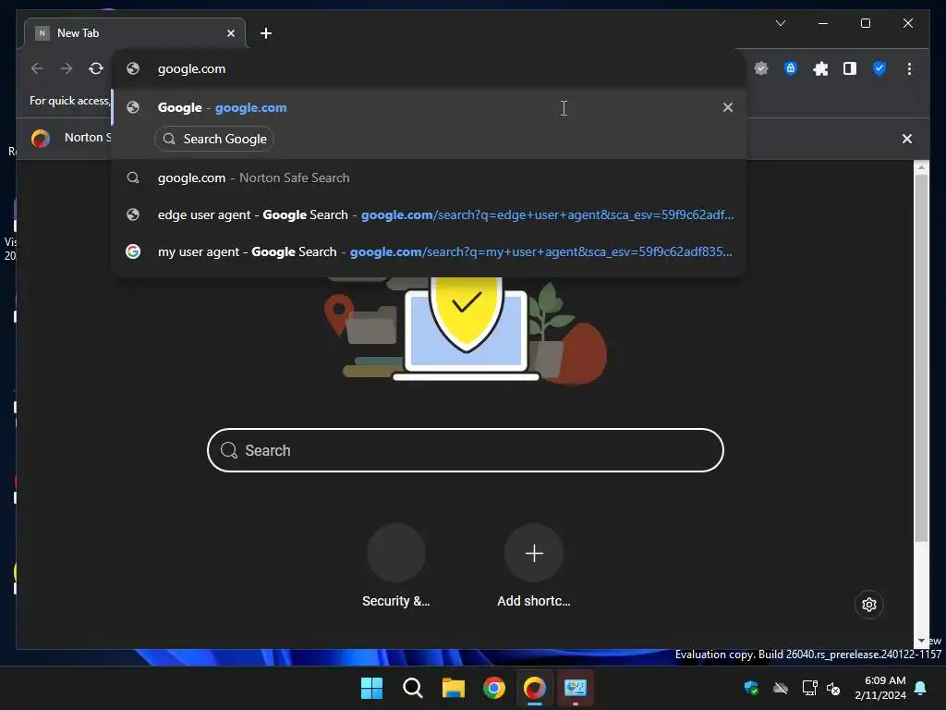The width and height of the screenshot is (946, 710).
Task: Click the scrollbar down arrow
Action: point(921,640)
